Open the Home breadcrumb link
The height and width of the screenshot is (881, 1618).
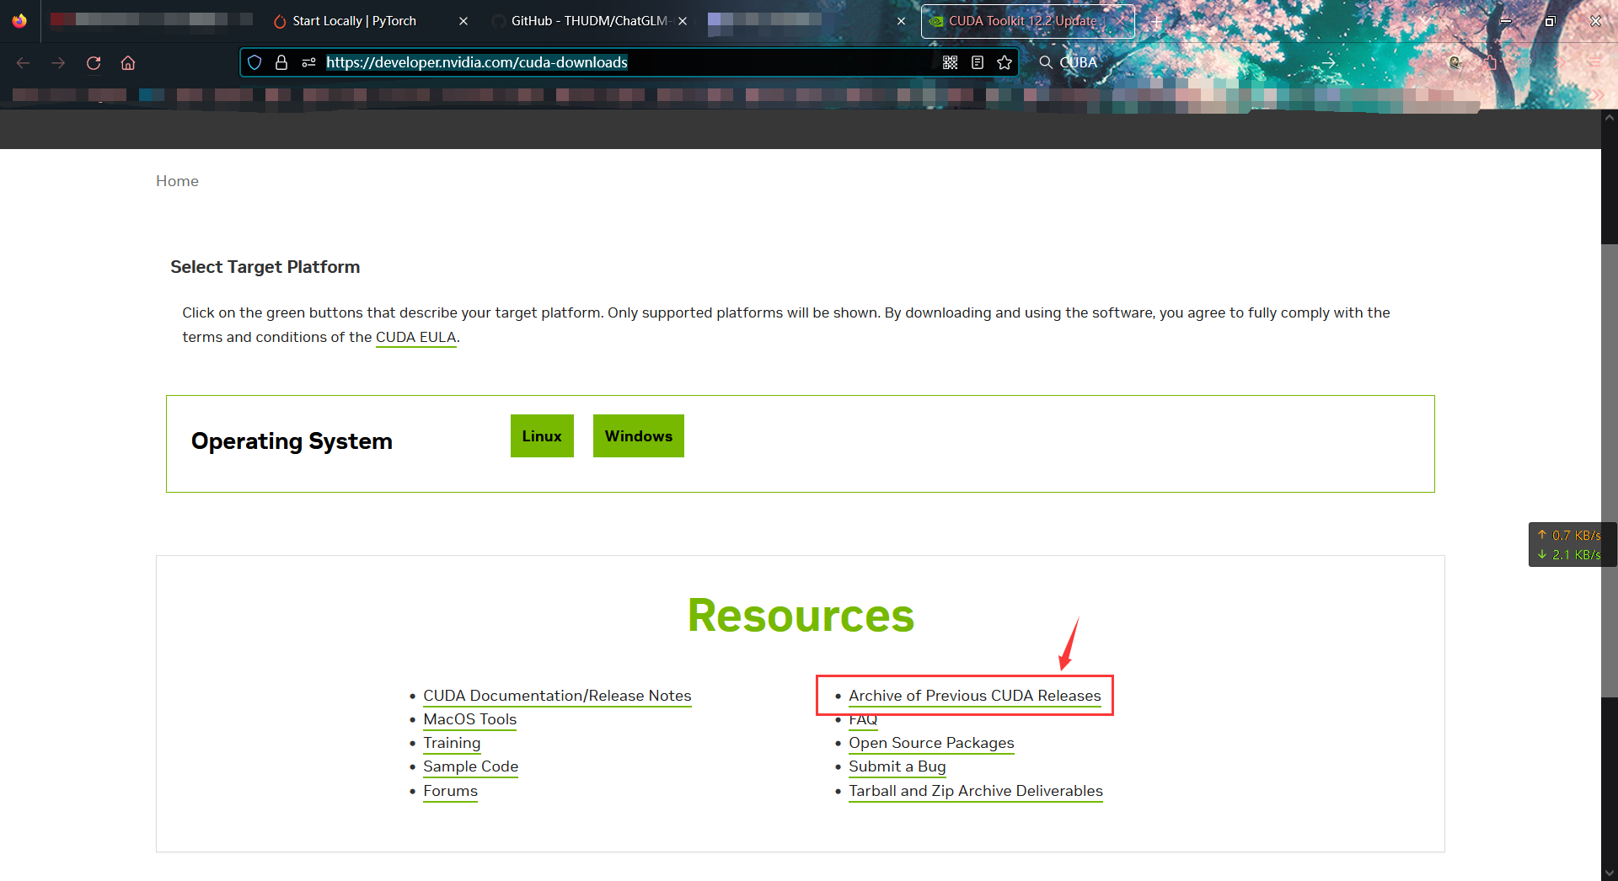pos(177,181)
